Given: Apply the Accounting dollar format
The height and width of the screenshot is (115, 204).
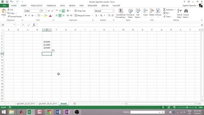Looking at the screenshot, I should click(96, 16).
